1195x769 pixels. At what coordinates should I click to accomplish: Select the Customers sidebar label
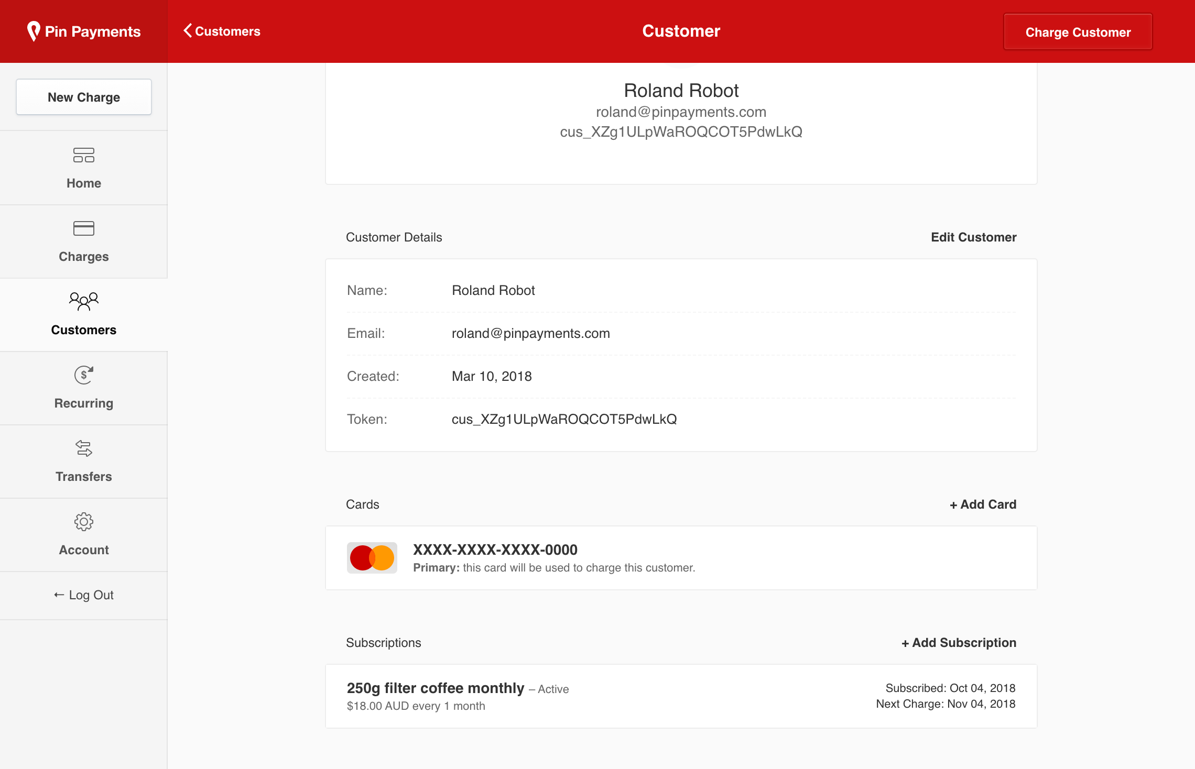click(84, 330)
